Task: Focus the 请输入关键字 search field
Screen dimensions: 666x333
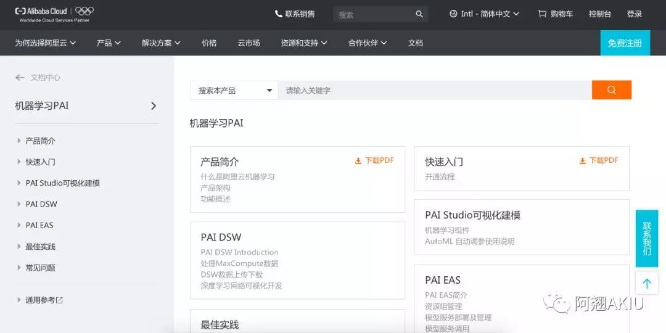Action: coord(435,90)
